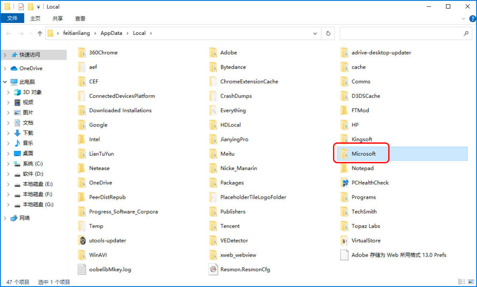Expand the 3D 对象 tree node
477x287 pixels.
9,92
